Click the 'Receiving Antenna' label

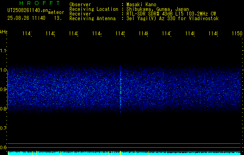click(x=93, y=19)
